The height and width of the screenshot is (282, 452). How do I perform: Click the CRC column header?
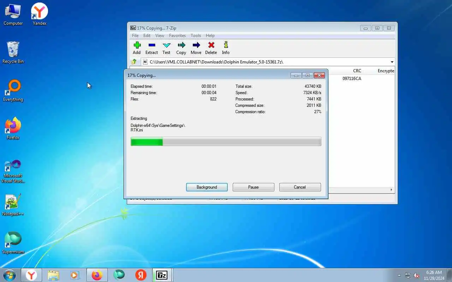point(357,71)
